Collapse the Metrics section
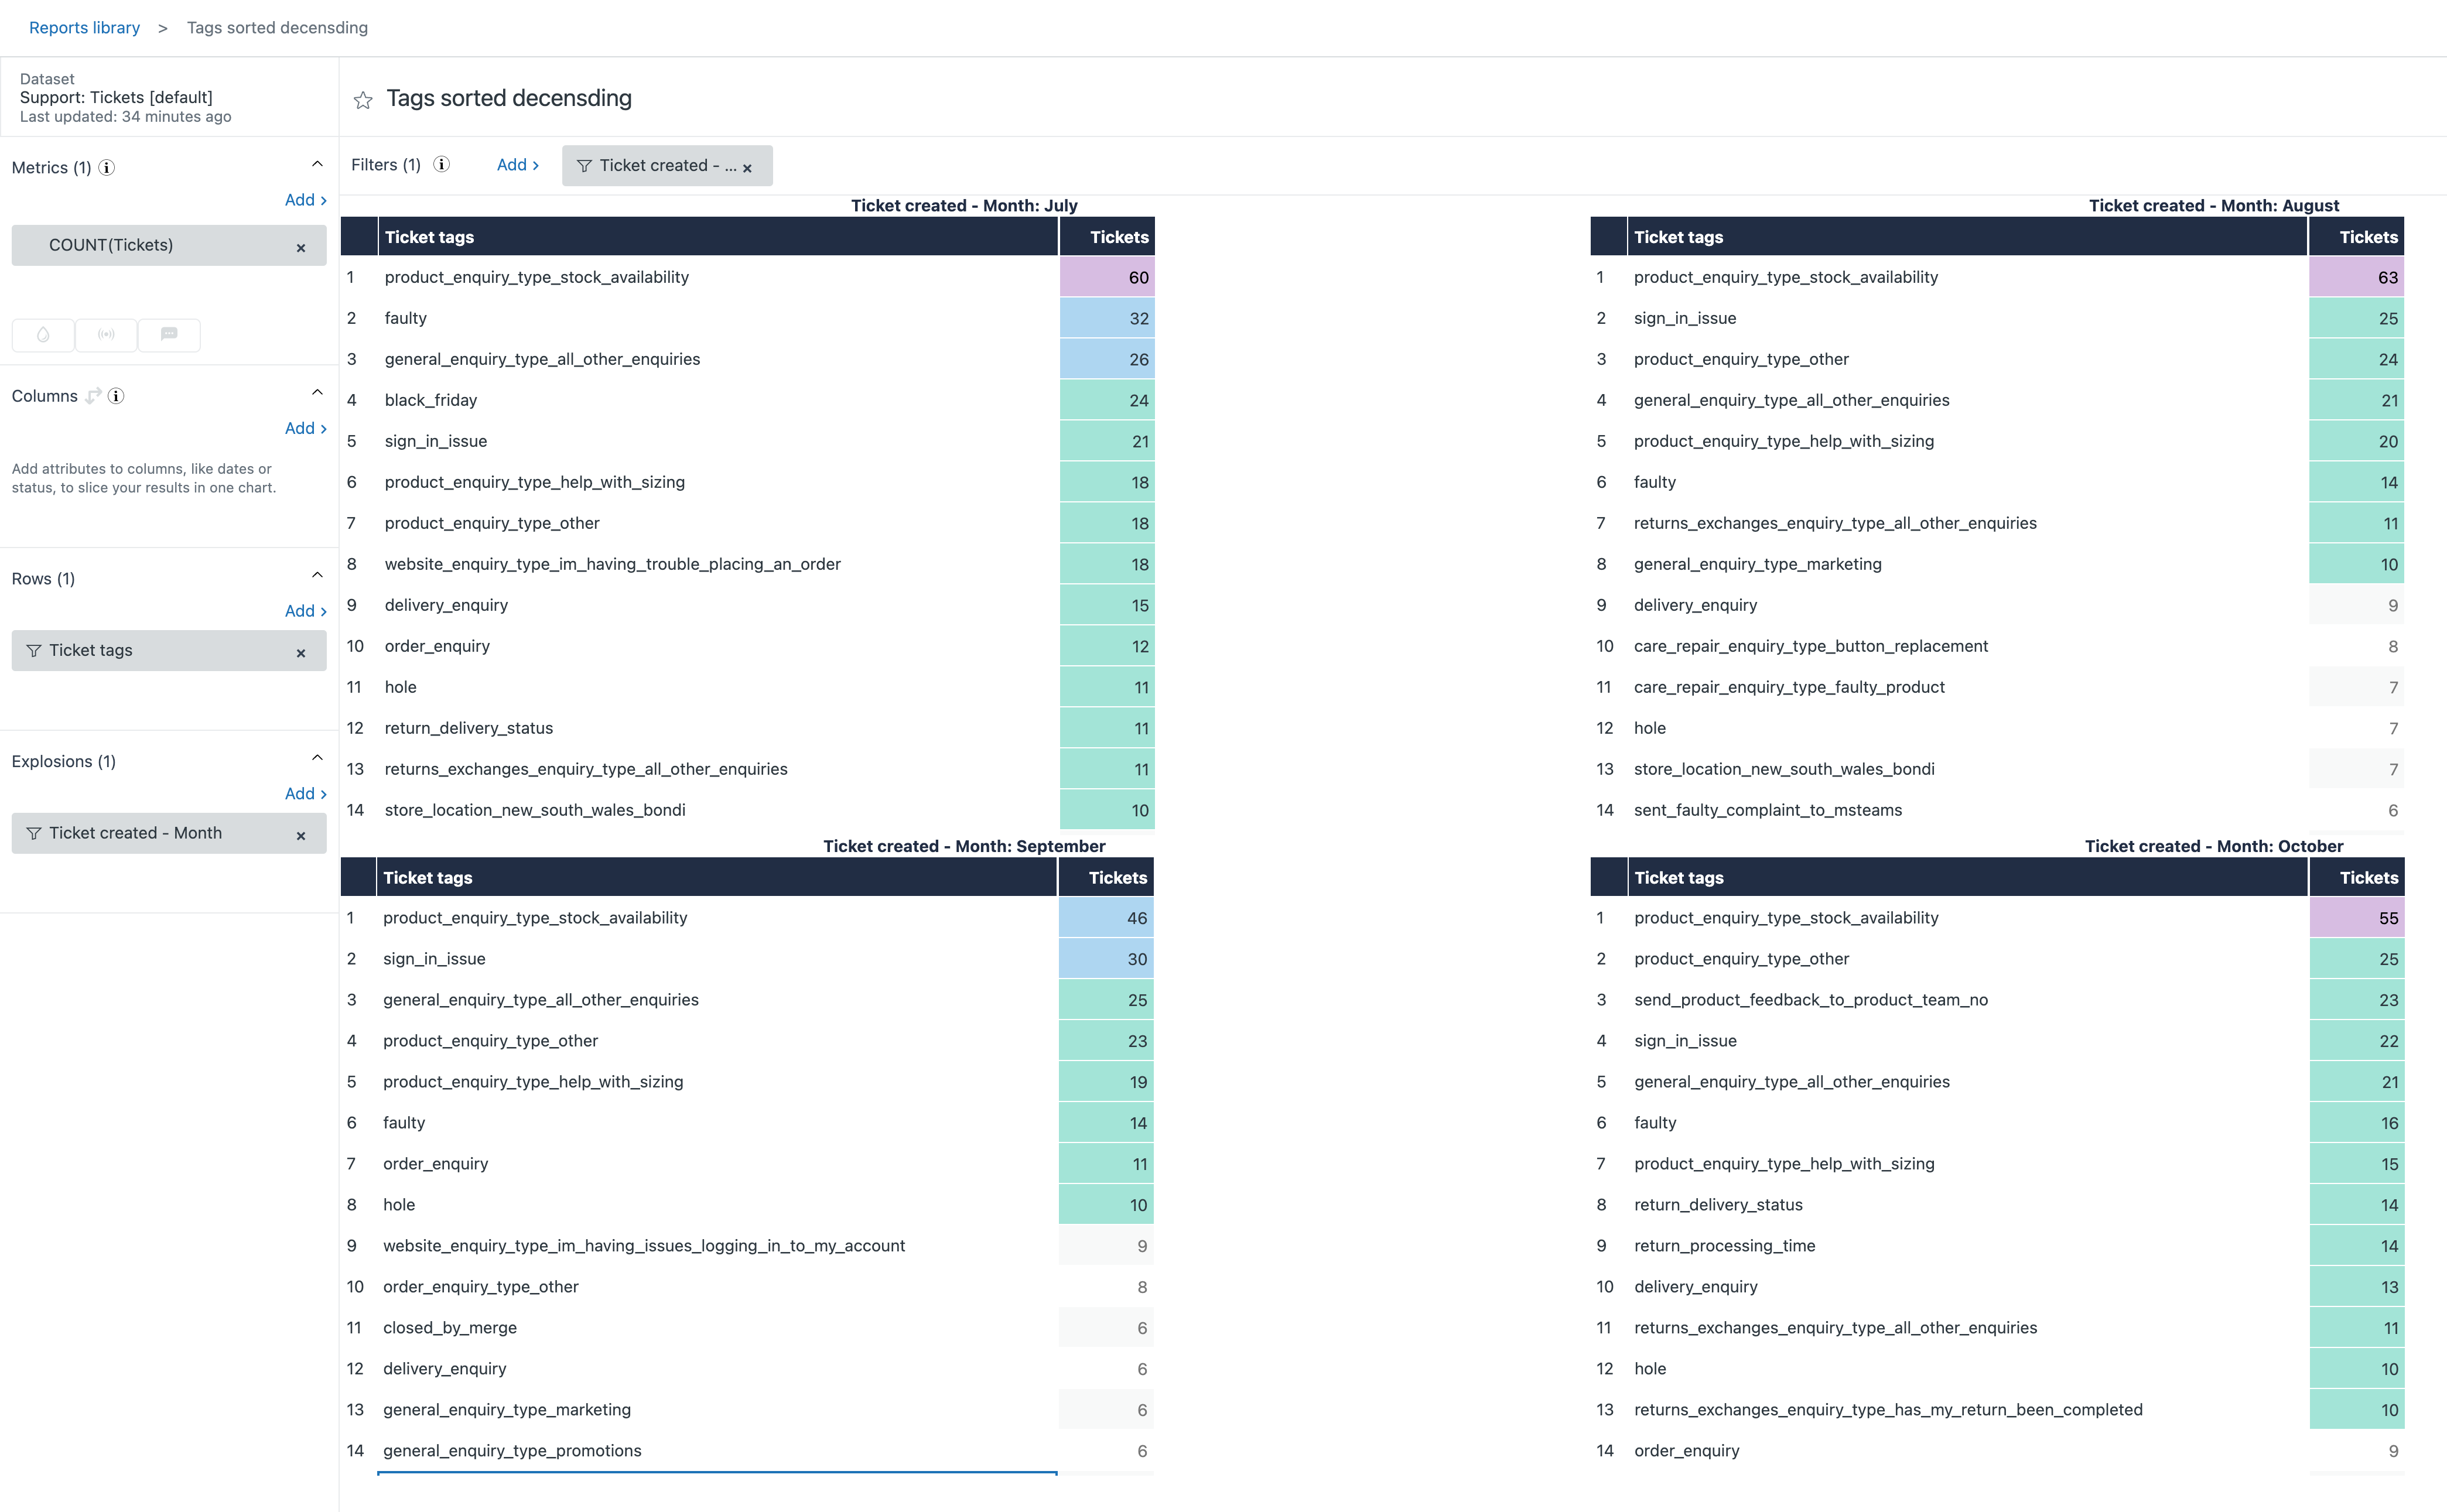This screenshot has width=2447, height=1512. (x=317, y=164)
